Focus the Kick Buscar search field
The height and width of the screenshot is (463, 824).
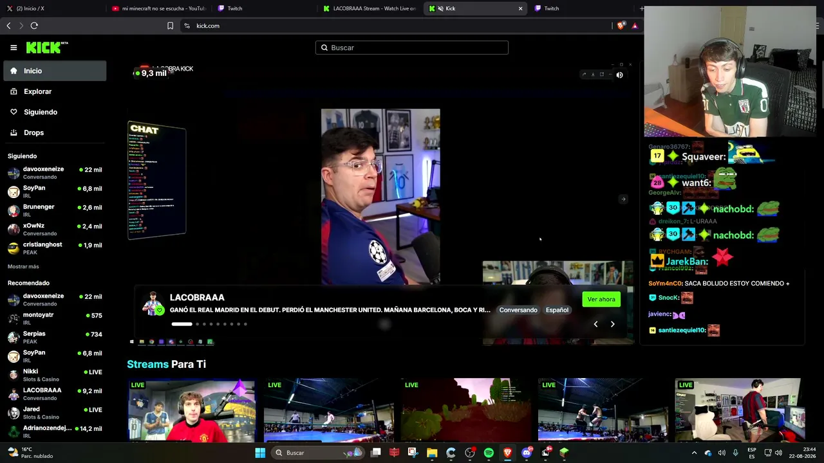(412, 48)
